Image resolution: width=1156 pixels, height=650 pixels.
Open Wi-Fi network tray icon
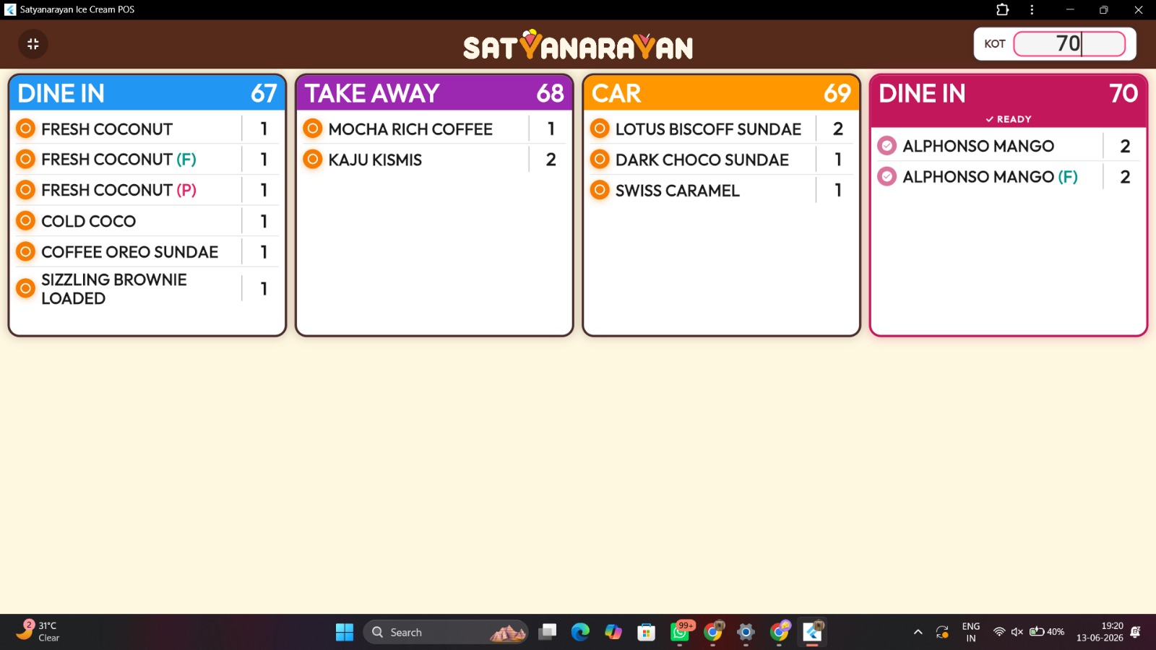point(999,632)
